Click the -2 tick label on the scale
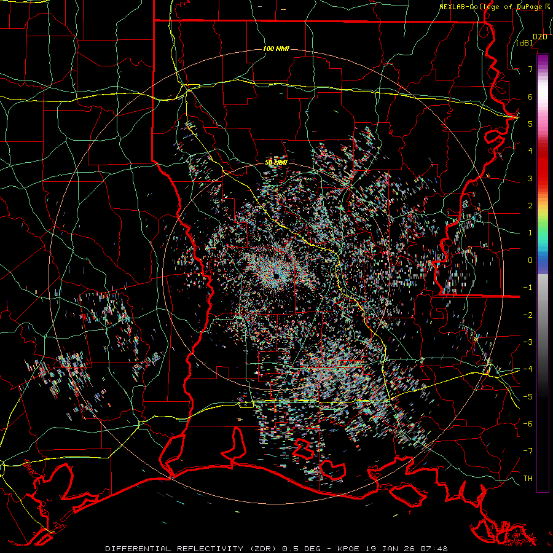The image size is (553, 553). pos(528,315)
